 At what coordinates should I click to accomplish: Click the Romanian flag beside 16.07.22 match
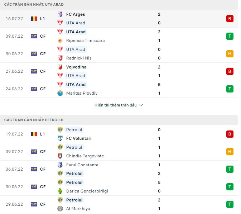pyautogui.click(x=34, y=19)
